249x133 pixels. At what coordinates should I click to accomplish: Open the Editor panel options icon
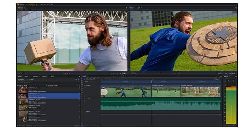coord(221,77)
